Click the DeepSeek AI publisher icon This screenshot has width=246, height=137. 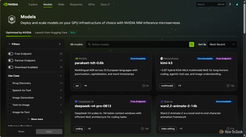coord(76,102)
